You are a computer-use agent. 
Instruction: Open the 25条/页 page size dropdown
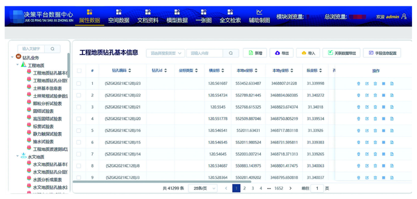203,188
